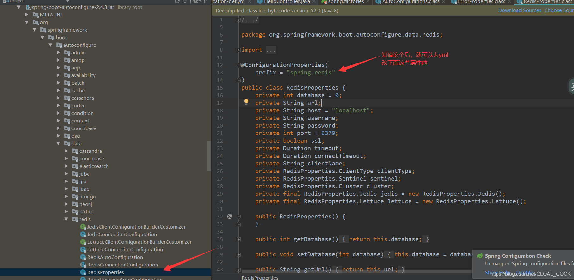
Task: Click Show Help in Spring Configuration notification
Action: tap(498, 272)
